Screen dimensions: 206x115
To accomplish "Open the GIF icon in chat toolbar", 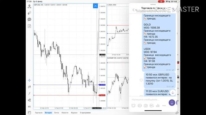I will 152,106.
